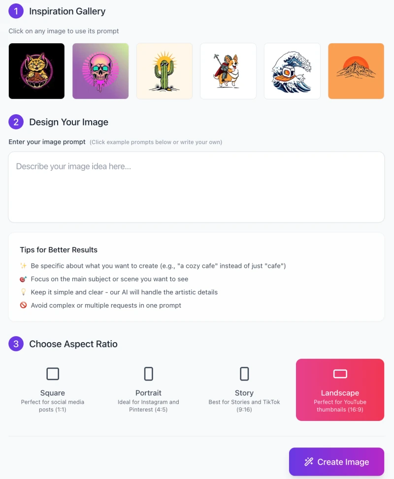Click the magic wand icon on Create Image

tap(309, 462)
